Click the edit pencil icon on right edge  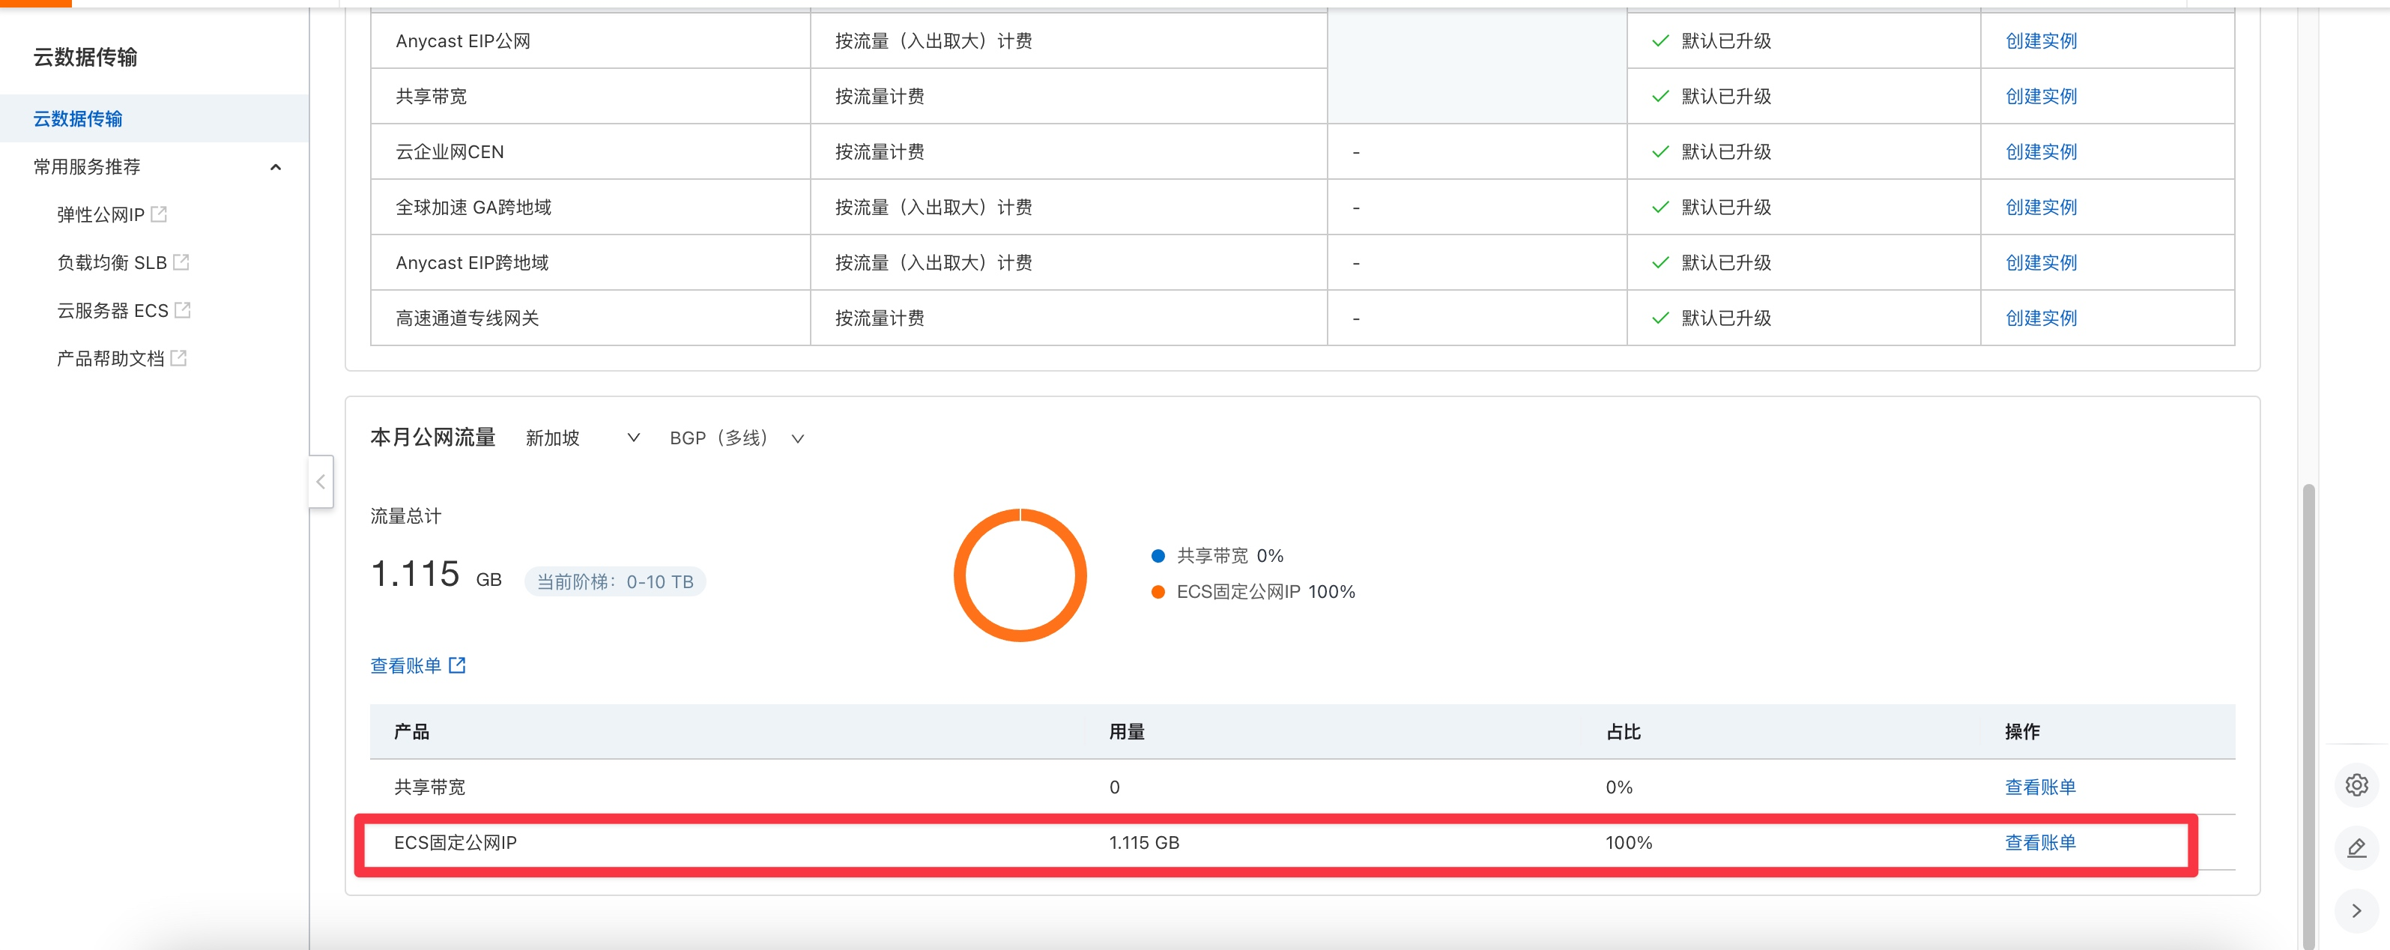coord(2356,848)
